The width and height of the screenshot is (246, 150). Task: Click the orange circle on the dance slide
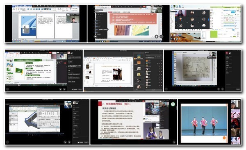pos(224,138)
